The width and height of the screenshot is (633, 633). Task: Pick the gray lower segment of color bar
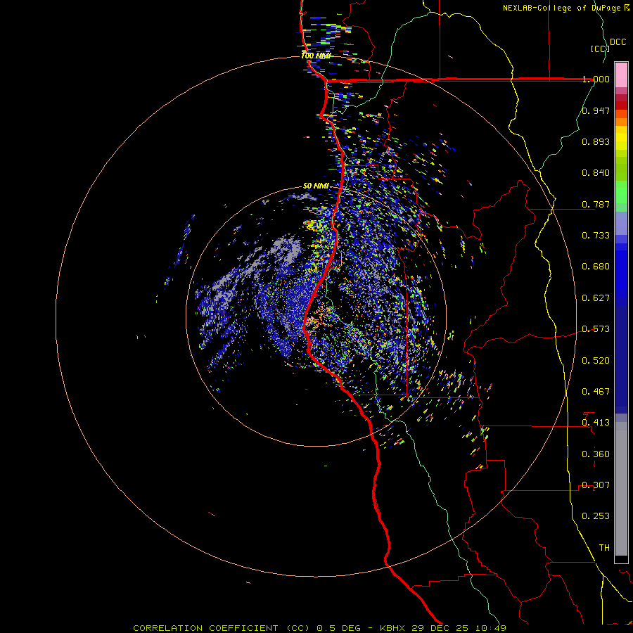pyautogui.click(x=621, y=489)
